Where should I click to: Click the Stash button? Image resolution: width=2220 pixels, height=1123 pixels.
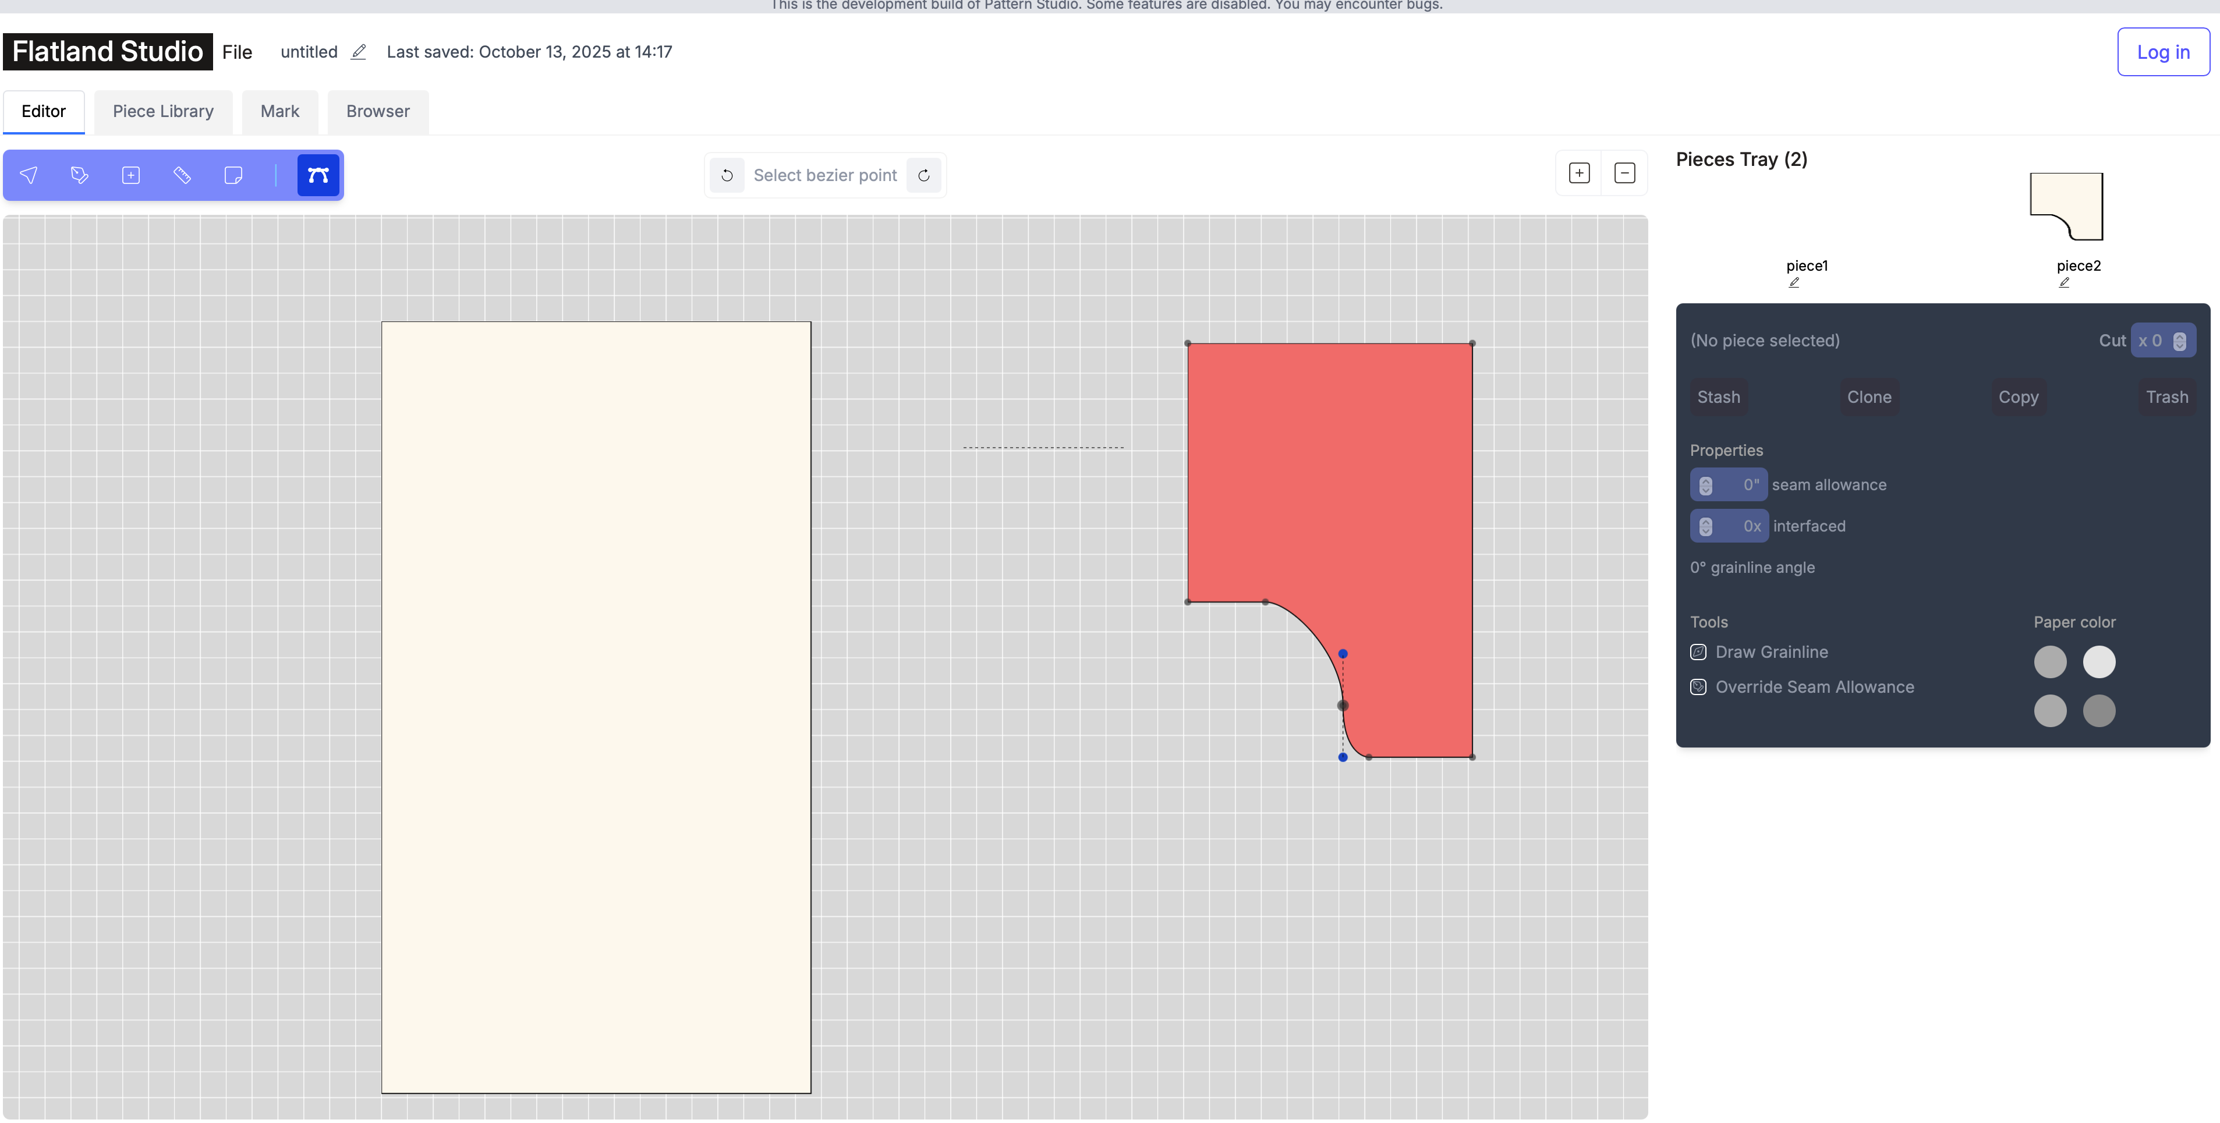[1719, 397]
